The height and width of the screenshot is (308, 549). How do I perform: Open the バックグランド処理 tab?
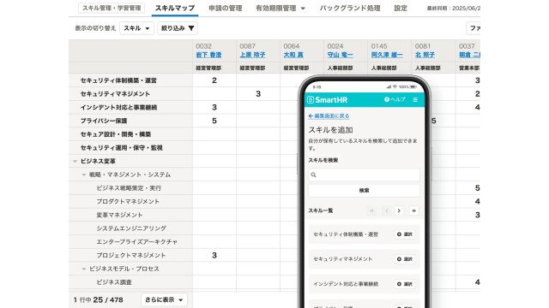pyautogui.click(x=350, y=8)
